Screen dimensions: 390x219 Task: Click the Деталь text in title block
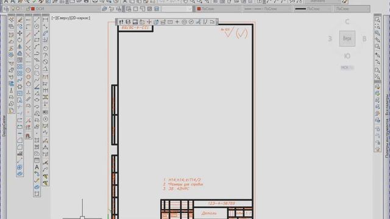208,214
